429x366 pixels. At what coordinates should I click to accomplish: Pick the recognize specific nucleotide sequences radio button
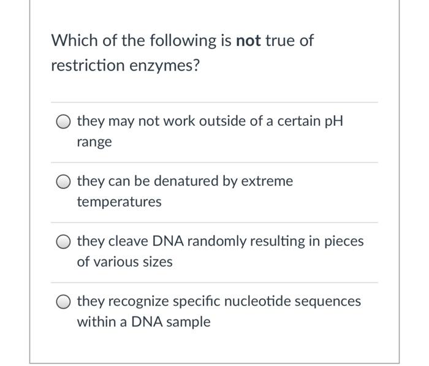(63, 302)
